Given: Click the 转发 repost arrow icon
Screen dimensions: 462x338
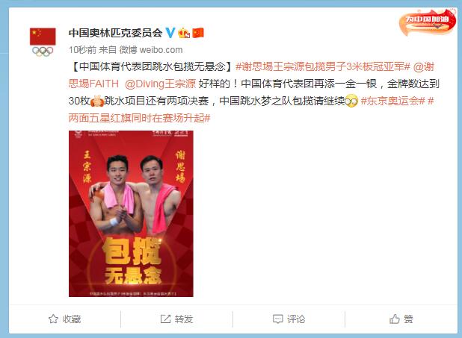Looking at the screenshot, I should (x=165, y=319).
